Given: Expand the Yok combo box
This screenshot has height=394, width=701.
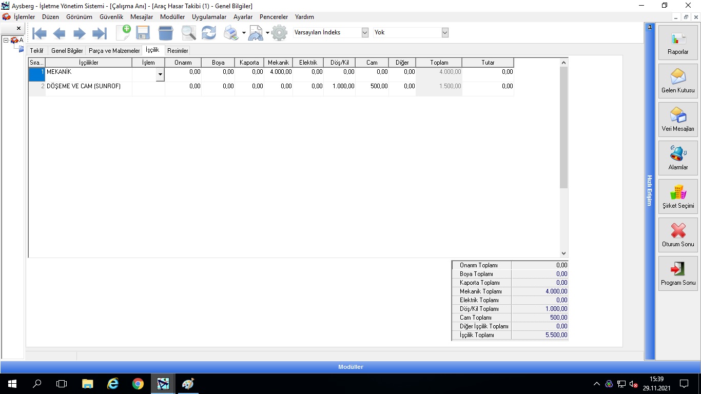Looking at the screenshot, I should coord(445,32).
